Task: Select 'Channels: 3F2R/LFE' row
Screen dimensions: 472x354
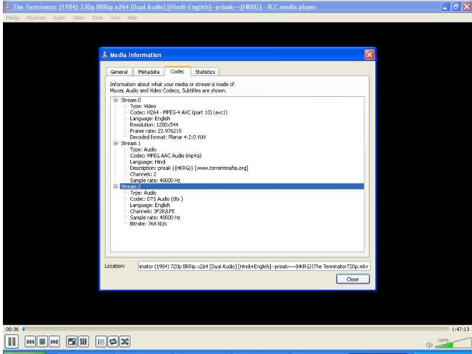Action: (152, 211)
